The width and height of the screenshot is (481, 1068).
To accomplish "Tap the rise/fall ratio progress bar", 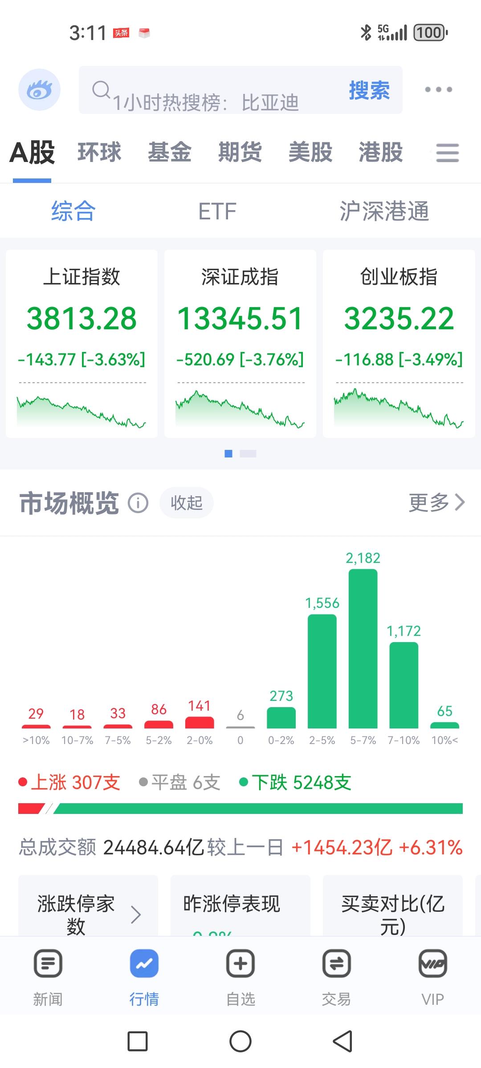I will (240, 809).
